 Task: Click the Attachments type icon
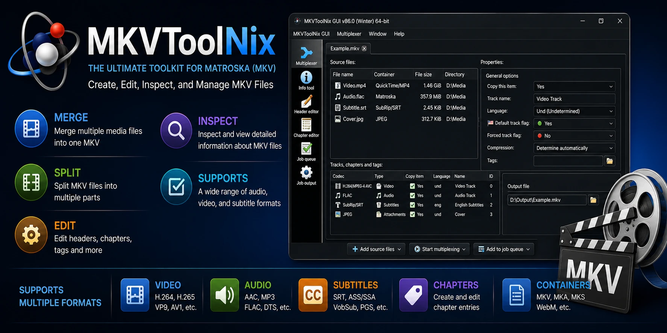[379, 214]
